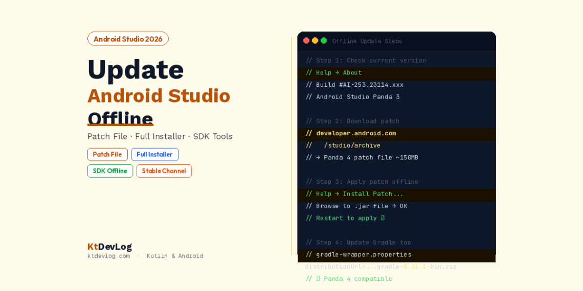
Task: Click the Step 4: Update Gradle too comment
Action: coord(358,243)
